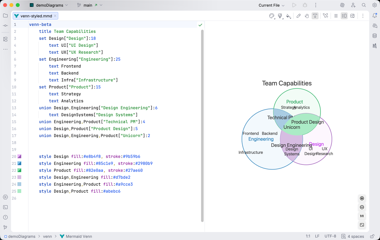Select the hand pan tool

(307, 16)
